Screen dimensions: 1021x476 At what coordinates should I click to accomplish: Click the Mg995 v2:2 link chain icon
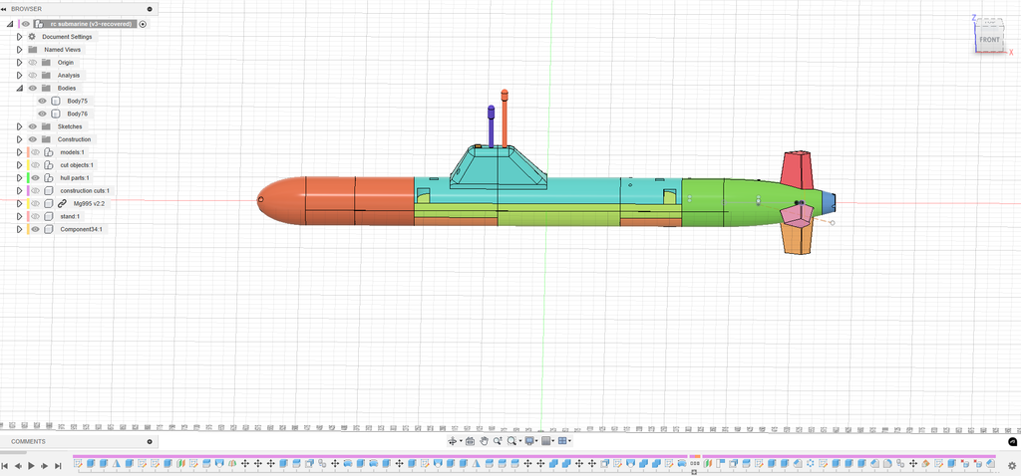point(63,203)
